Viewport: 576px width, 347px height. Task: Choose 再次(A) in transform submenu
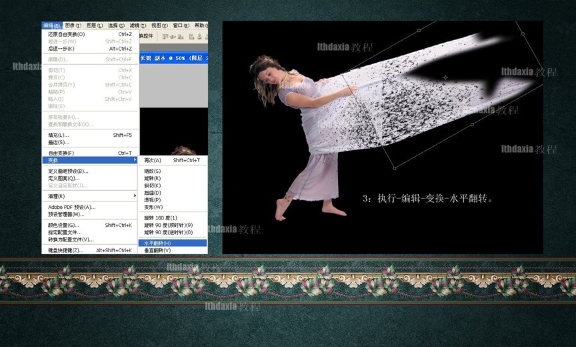coord(173,160)
